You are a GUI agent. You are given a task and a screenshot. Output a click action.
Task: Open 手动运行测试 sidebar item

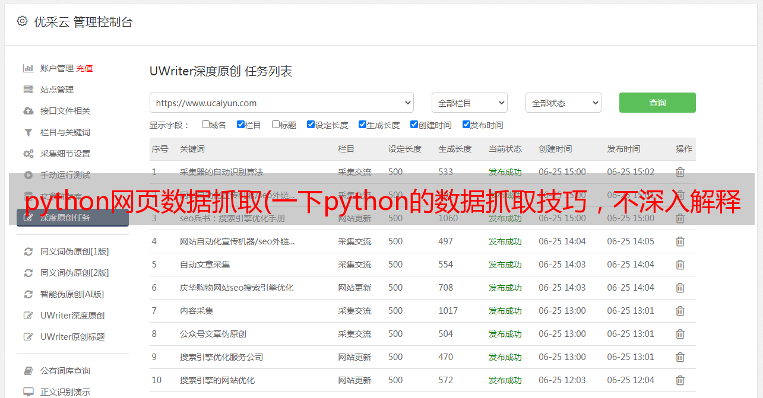[65, 175]
